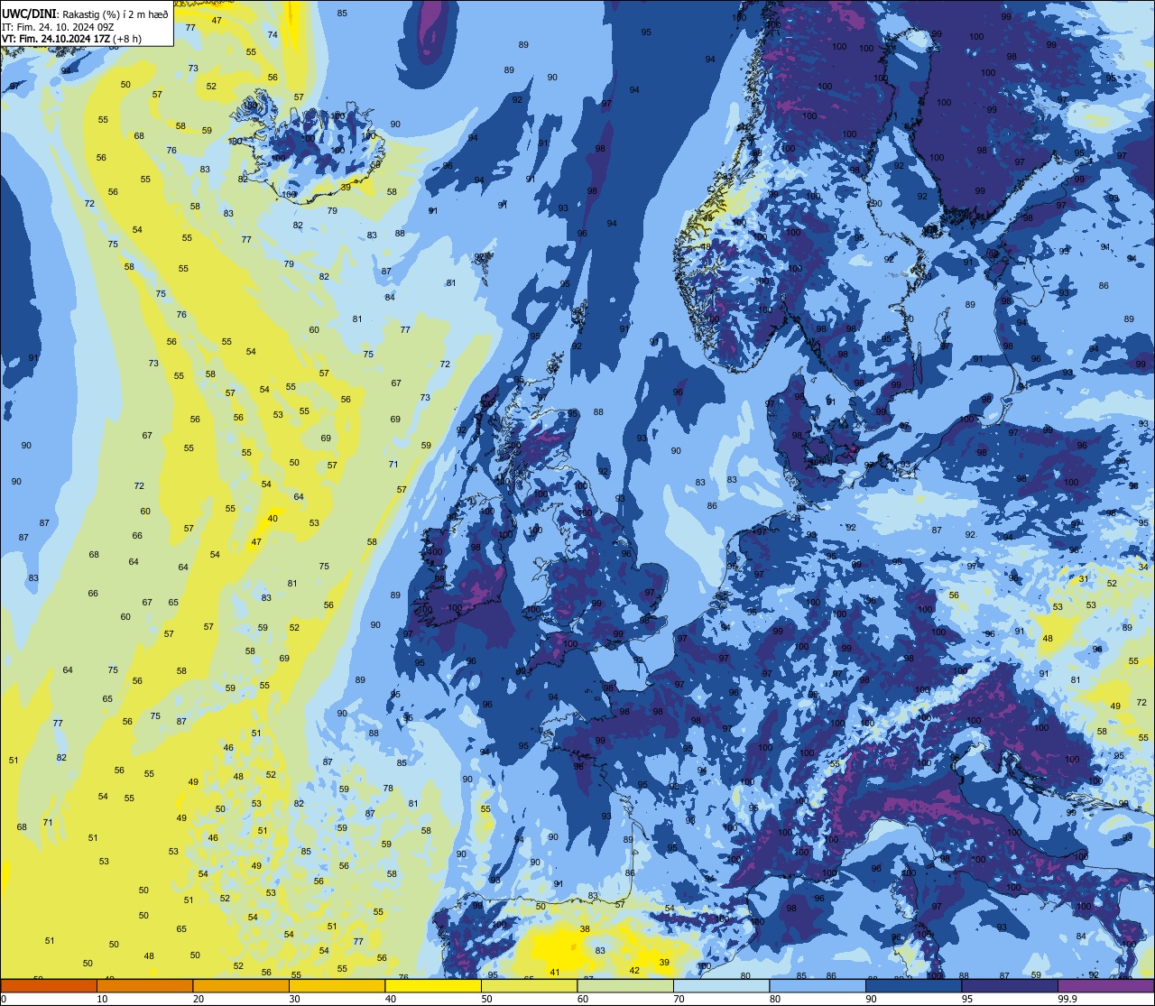Click the '99.9' tick label on legend

click(1067, 999)
